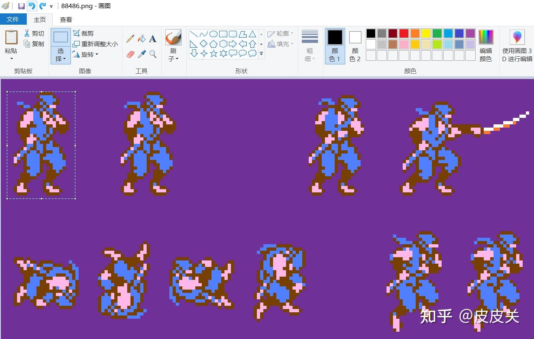The width and height of the screenshot is (534, 339).
Task: Select the Rounded rectangle shape
Action: coord(233,34)
